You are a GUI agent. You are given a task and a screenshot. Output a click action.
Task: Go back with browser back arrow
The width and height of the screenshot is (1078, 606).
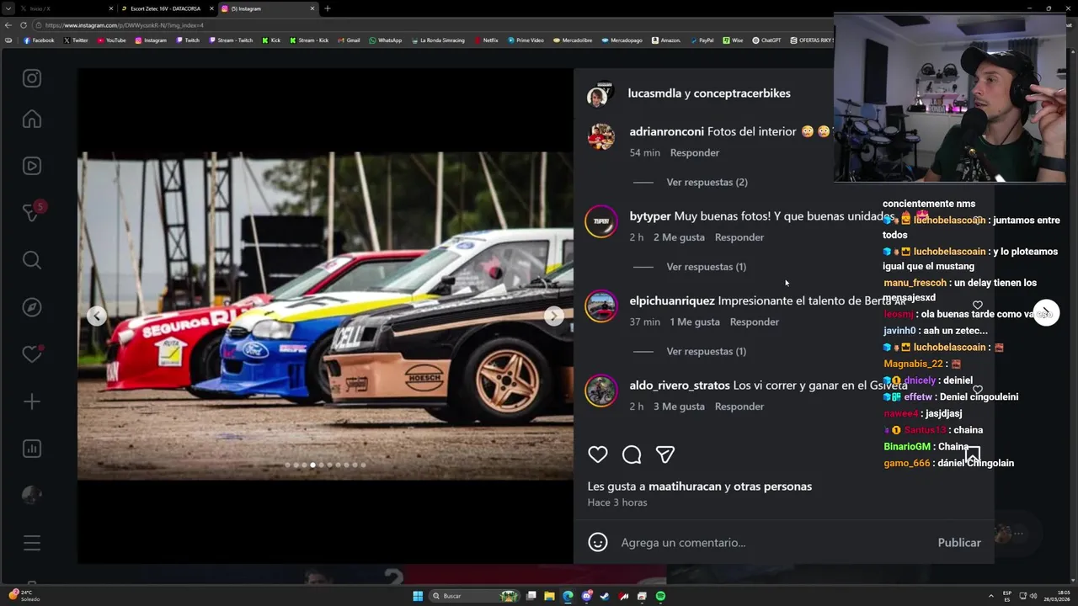[x=9, y=25]
